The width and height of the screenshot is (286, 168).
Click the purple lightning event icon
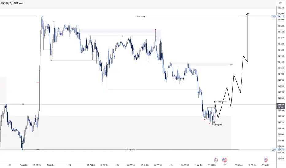tap(216, 160)
